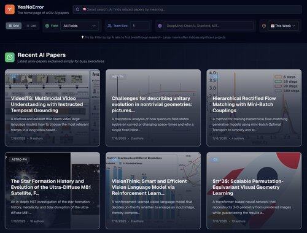Click the Team Size people icon
Screen dimensions: 307x233
[109, 26]
